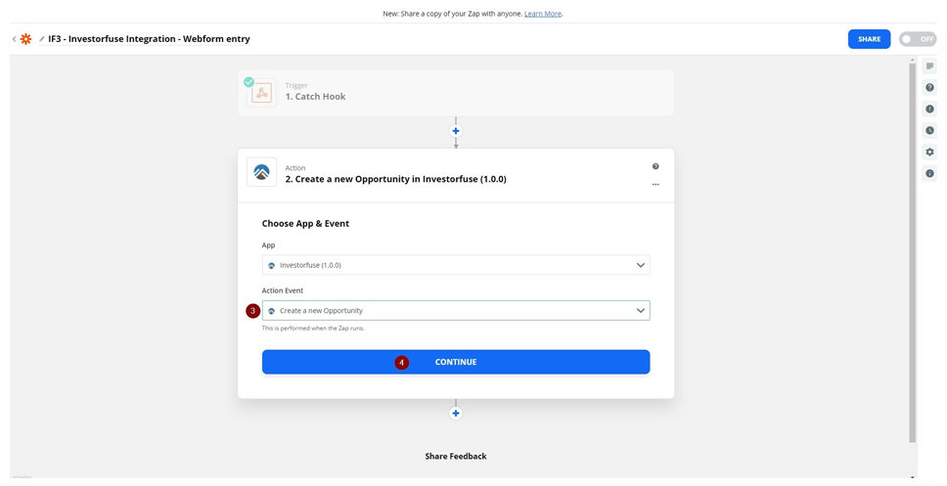Click the blue CONTINUE button
This screenshot has height=486, width=947.
(x=455, y=362)
